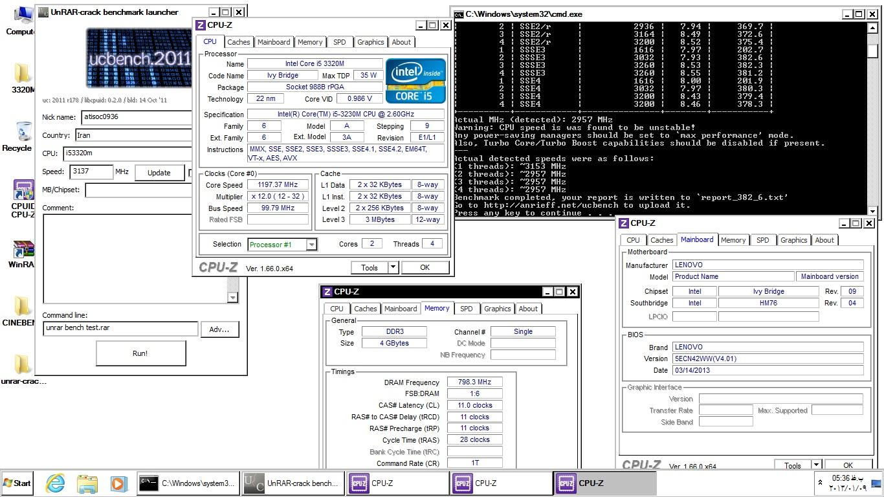
Task: Open SPD tab in CPU-Z Mainboard window
Action: coord(763,240)
